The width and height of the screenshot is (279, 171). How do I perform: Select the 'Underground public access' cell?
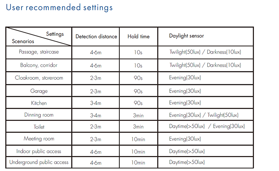[x=39, y=162]
